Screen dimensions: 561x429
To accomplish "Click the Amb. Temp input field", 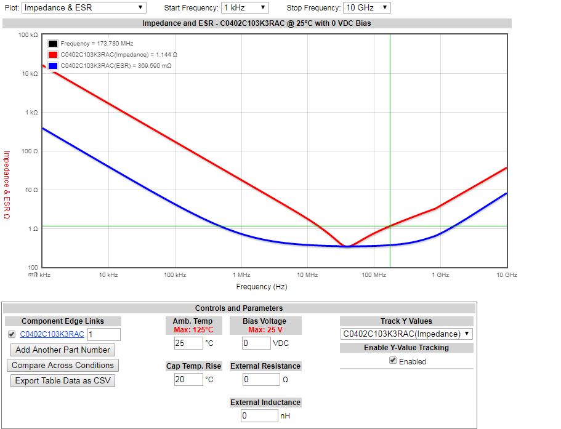I will click(188, 343).
